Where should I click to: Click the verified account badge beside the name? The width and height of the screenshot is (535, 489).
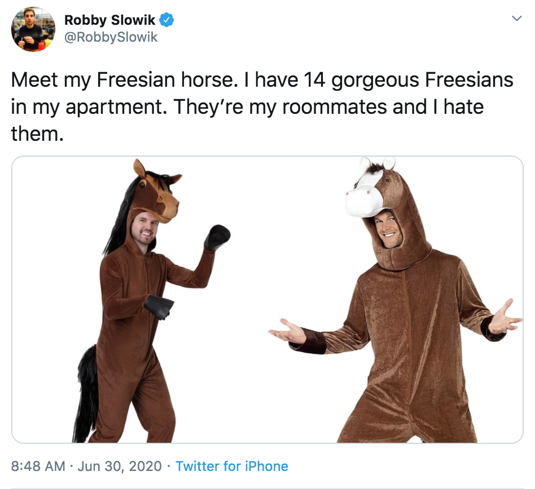[x=166, y=18]
